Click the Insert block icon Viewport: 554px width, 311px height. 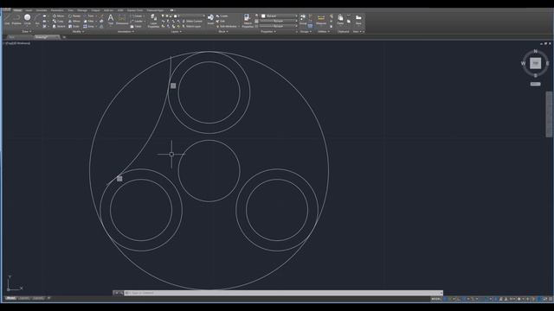click(210, 19)
